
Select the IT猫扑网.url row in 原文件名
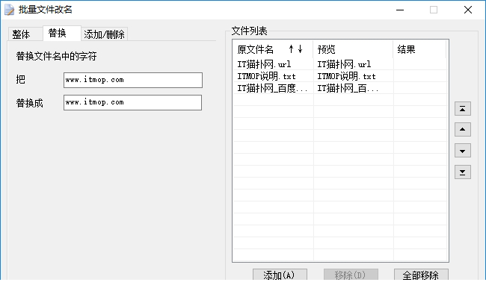pos(264,64)
